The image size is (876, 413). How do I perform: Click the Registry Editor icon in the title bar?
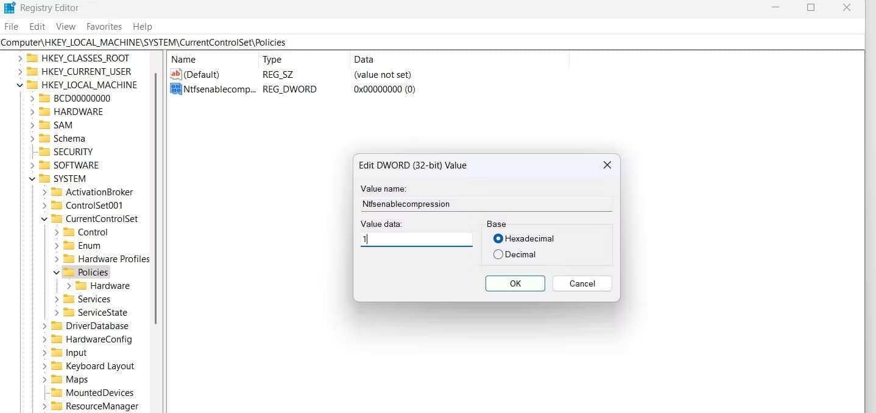click(x=10, y=7)
